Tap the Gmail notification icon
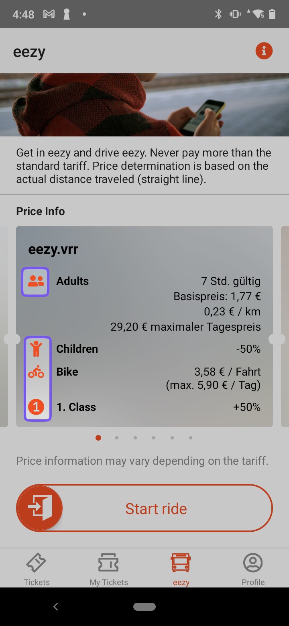Image resolution: width=289 pixels, height=626 pixels. [x=49, y=14]
